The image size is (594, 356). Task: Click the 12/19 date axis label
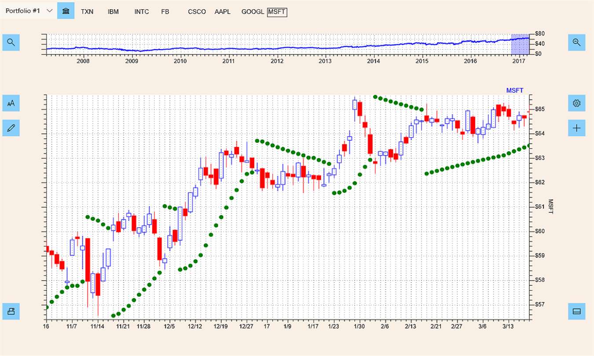(221, 327)
